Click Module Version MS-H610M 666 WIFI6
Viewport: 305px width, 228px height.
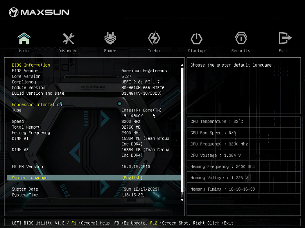point(143,88)
